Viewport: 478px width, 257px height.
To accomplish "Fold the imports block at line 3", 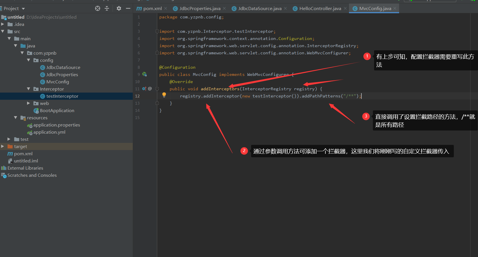I will click(157, 31).
